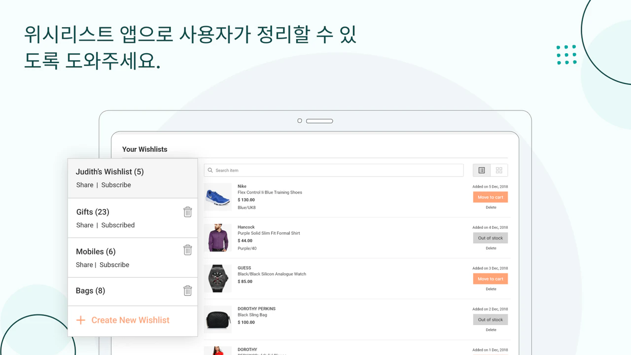Open the Hancock purple shirt thumbnail
Screen dimensions: 631x355
coord(218,238)
